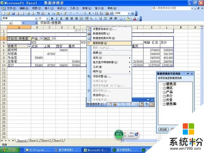The image size is (204, 153).
Task: Switch to Sheet3 tab
Action: click(x=58, y=141)
